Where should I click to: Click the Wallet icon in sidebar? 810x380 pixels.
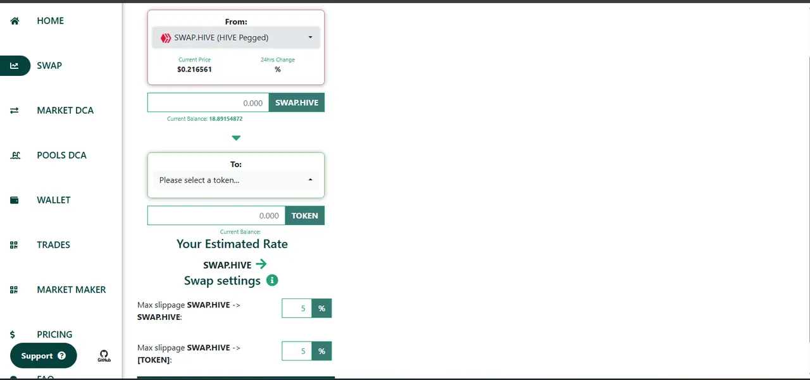(15, 200)
